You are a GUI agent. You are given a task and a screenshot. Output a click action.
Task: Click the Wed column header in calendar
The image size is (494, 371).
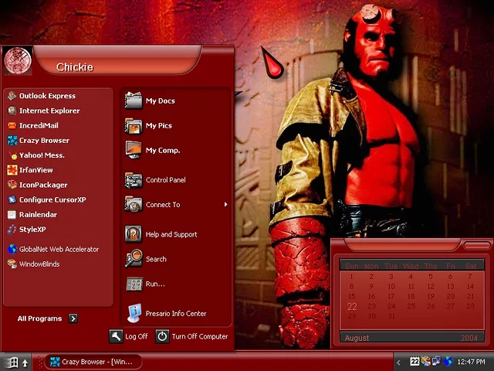click(x=411, y=266)
